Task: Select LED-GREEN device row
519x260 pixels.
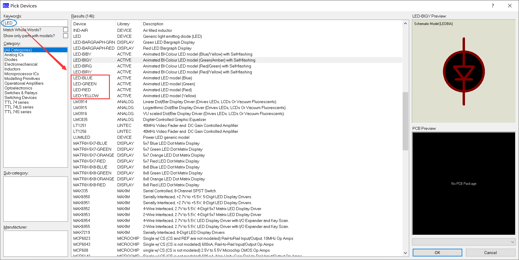Action: point(237,84)
